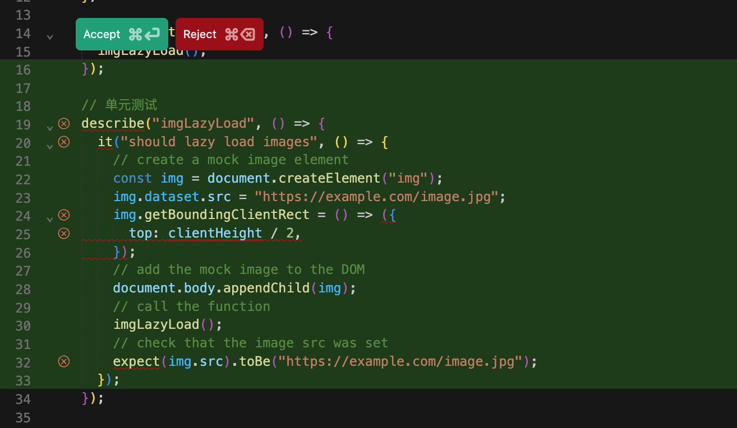Click the appendChild method on line 28
The image size is (737, 428).
[266, 288]
